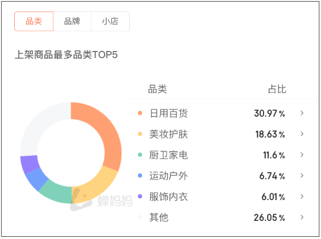The image size is (321, 239).
Task: Click the 占比 column header
Action: click(x=277, y=89)
